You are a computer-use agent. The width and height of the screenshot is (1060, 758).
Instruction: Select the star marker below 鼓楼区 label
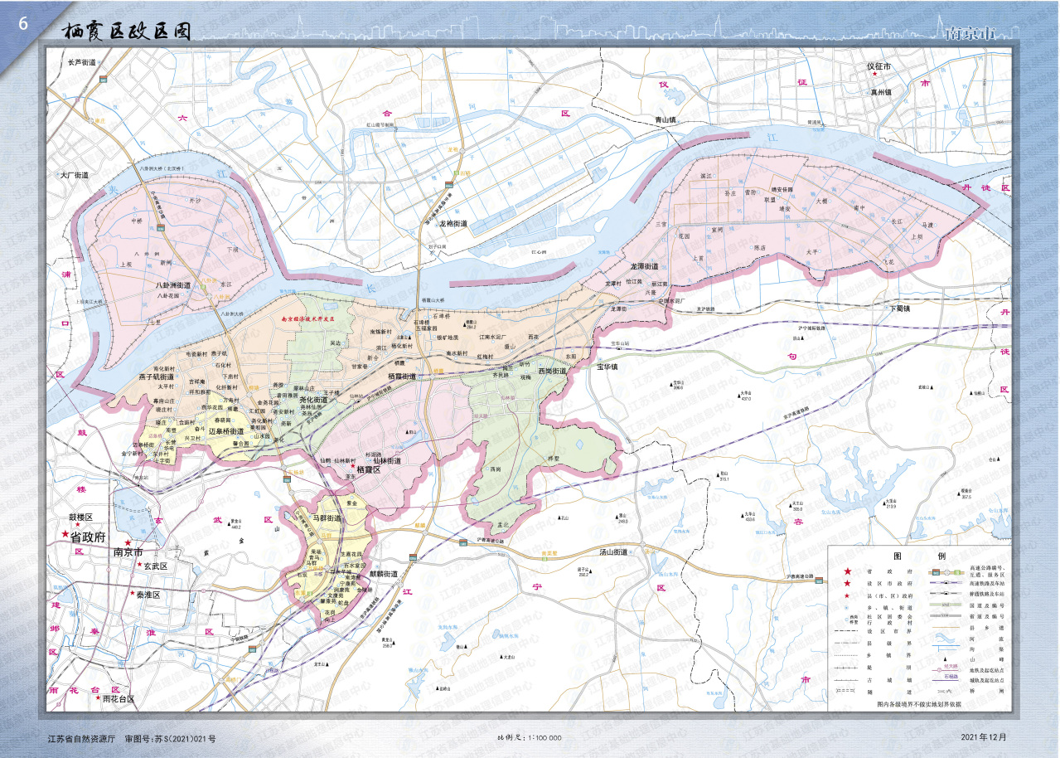[x=76, y=525]
